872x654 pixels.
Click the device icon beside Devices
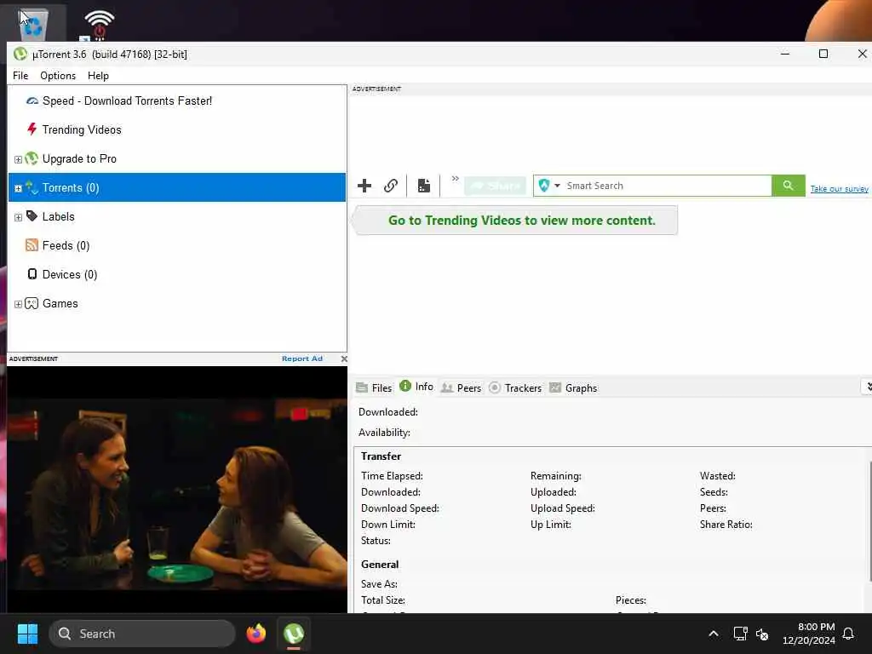pyautogui.click(x=32, y=273)
